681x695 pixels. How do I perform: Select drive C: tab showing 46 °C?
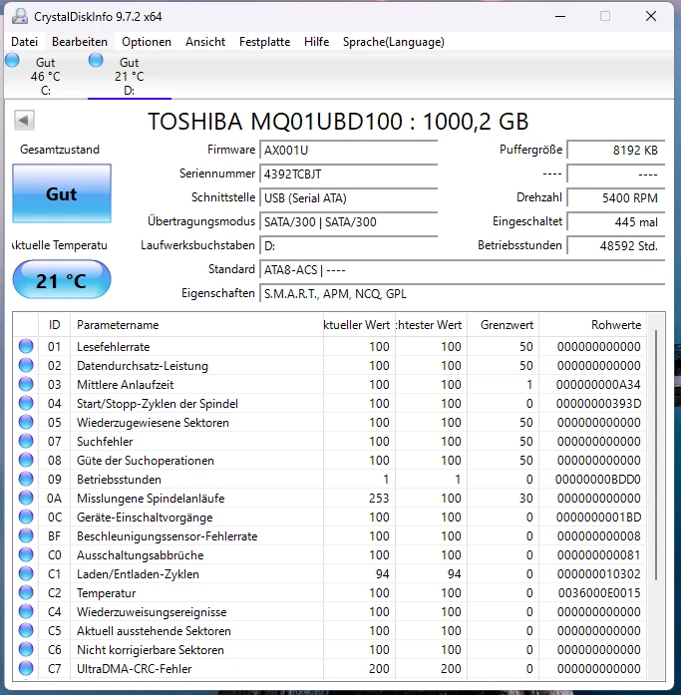pyautogui.click(x=45, y=76)
